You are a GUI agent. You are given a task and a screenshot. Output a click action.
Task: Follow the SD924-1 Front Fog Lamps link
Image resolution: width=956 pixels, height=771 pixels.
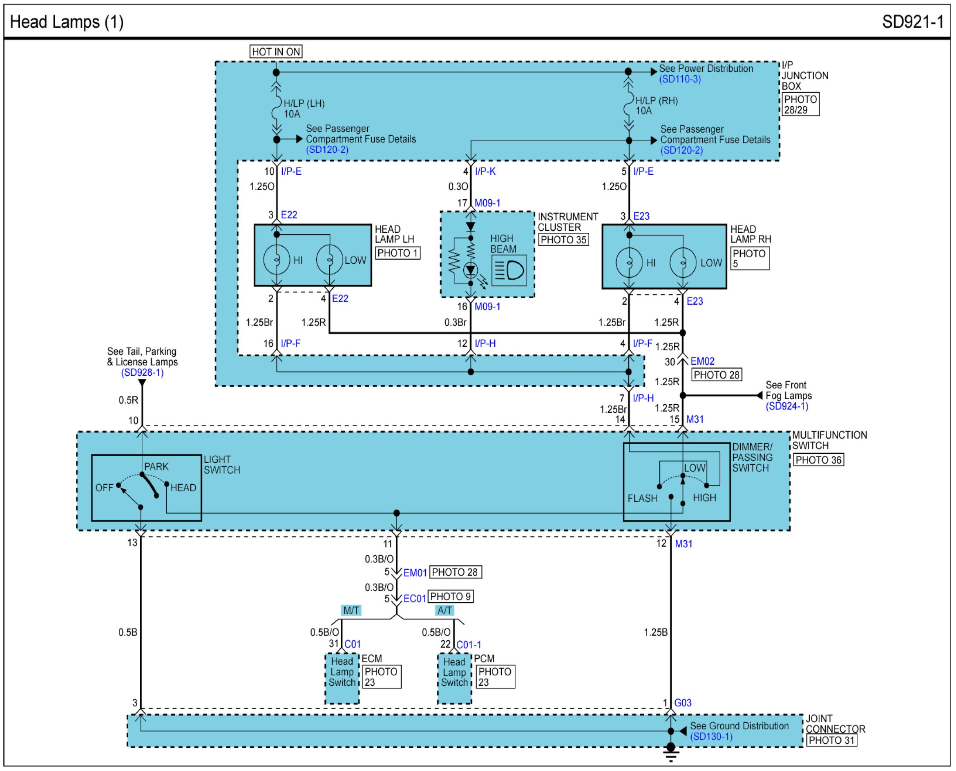787,406
